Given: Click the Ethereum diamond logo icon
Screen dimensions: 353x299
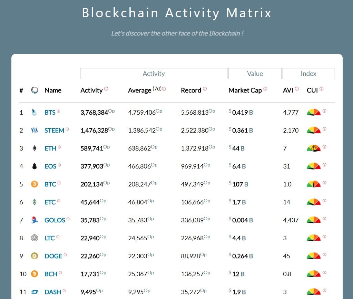Looking at the screenshot, I should click(x=34, y=148).
